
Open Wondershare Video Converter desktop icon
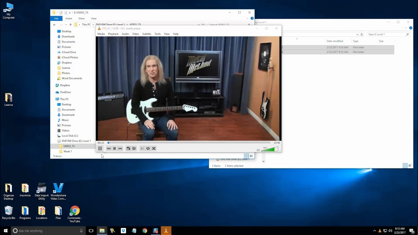click(58, 192)
